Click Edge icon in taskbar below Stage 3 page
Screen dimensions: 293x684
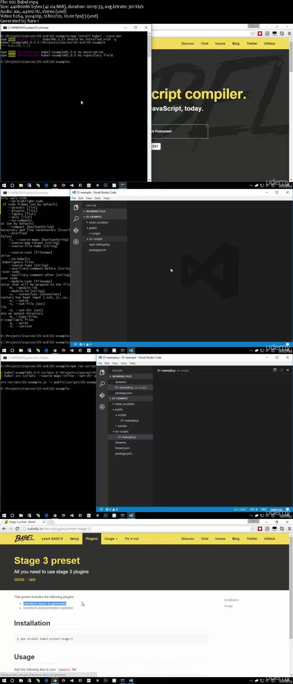coord(46,681)
